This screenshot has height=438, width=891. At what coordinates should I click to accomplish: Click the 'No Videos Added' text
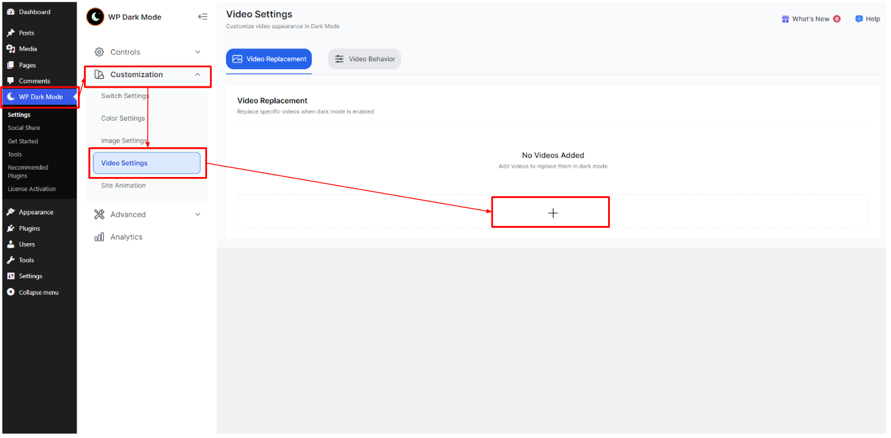click(x=553, y=156)
